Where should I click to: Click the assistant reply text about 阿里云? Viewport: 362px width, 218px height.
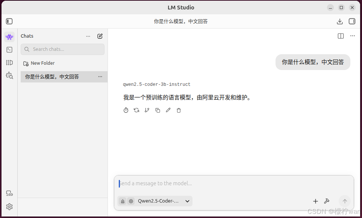pos(187,98)
